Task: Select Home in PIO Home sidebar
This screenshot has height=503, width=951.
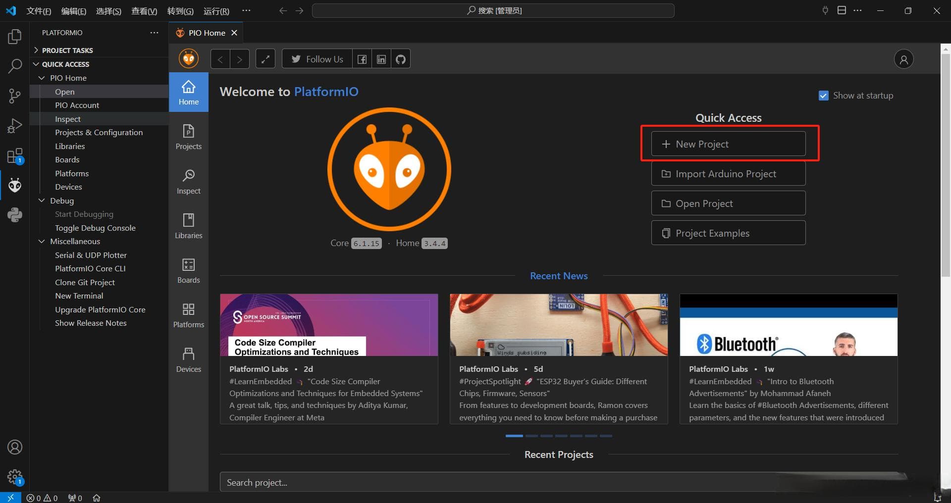Action: pos(189,92)
